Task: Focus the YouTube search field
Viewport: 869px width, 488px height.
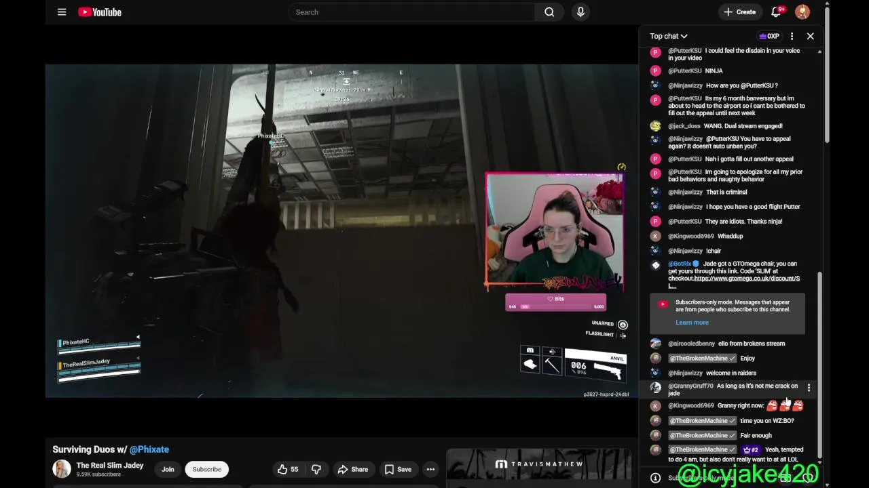Action: pos(411,12)
